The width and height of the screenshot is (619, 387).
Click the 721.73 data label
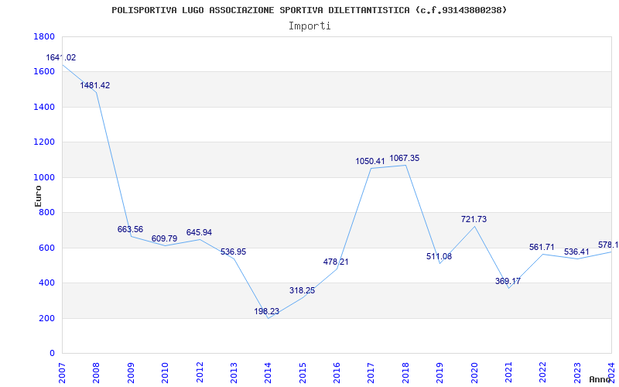click(474, 219)
